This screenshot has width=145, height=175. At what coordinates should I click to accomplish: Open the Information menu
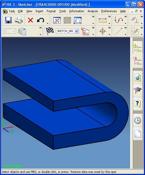click(x=77, y=11)
